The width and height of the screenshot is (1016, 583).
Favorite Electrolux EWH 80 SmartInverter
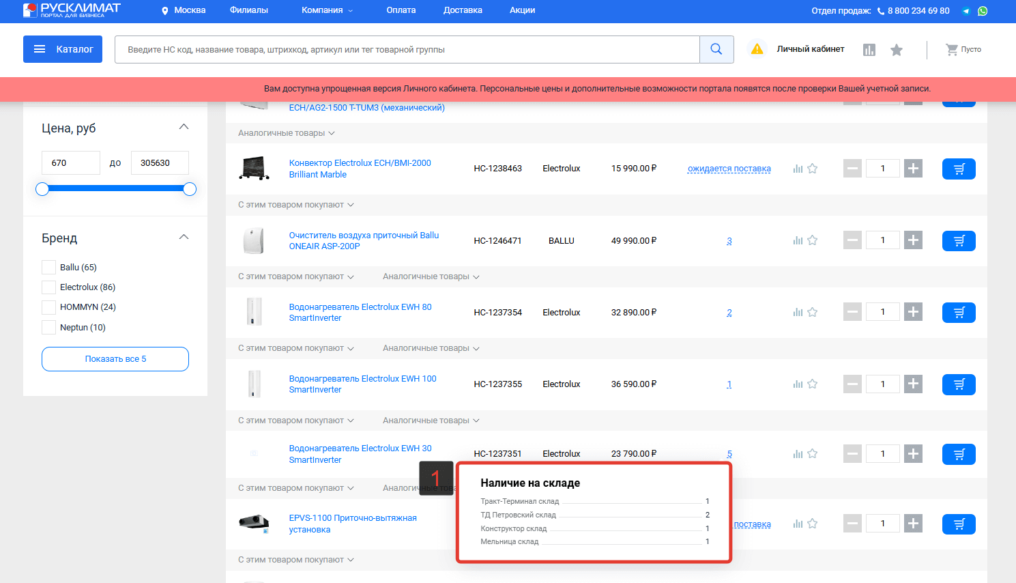[x=813, y=312]
